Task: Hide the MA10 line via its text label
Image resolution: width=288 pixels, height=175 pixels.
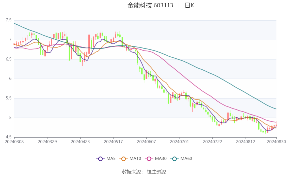Action: [x=135, y=159]
